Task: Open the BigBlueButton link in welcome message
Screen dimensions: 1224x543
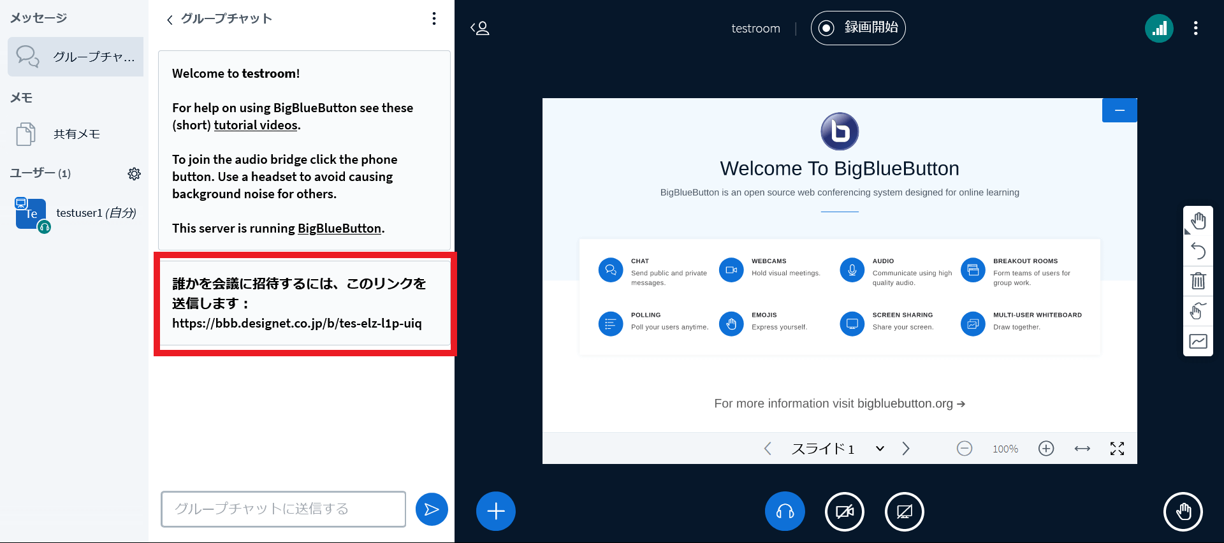Action: (339, 228)
